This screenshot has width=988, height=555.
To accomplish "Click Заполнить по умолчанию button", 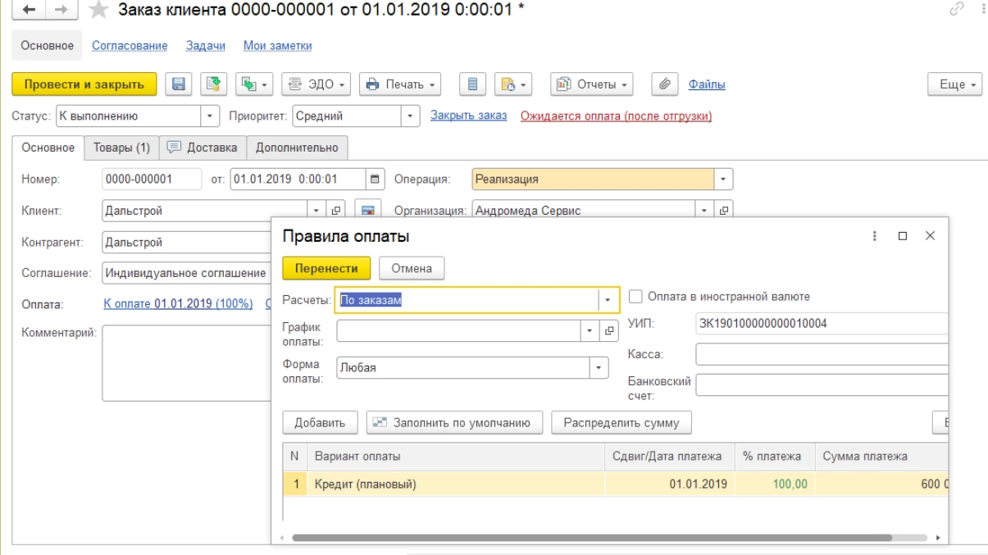I will [454, 423].
